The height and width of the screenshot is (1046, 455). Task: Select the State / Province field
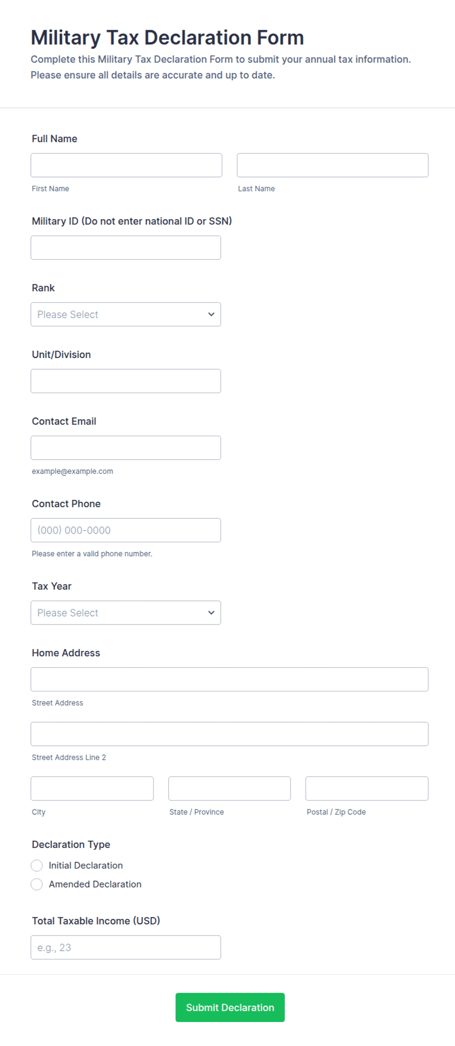click(229, 789)
